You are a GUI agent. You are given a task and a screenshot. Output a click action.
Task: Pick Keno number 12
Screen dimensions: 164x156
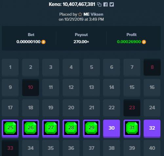(x=71, y=88)
